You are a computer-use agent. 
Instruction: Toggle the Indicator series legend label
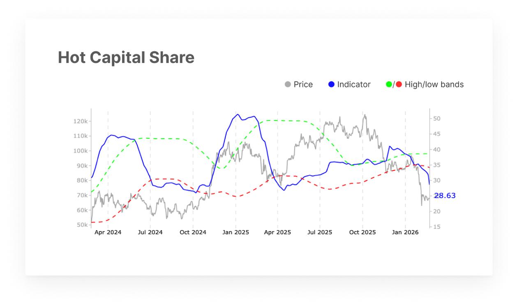point(354,85)
